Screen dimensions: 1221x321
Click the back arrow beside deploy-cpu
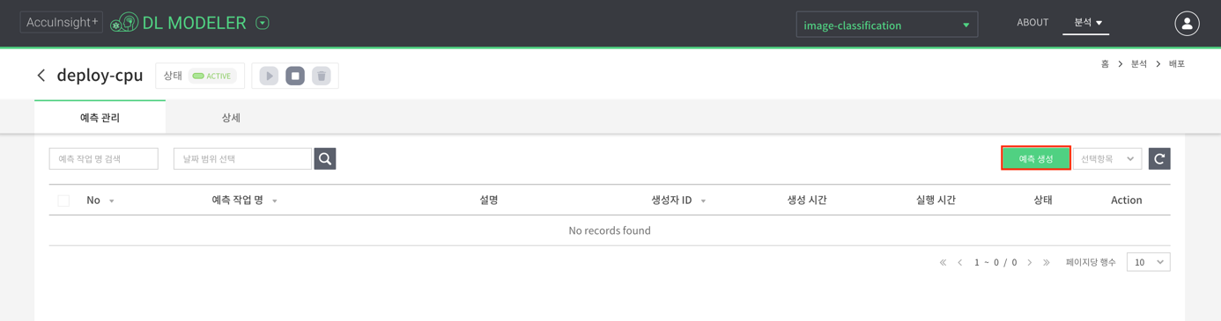pos(41,76)
